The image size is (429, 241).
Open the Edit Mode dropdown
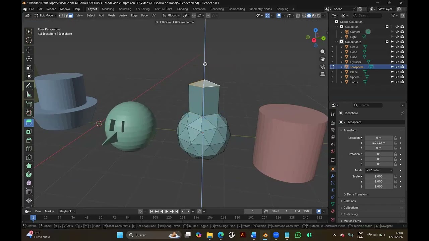point(46,15)
